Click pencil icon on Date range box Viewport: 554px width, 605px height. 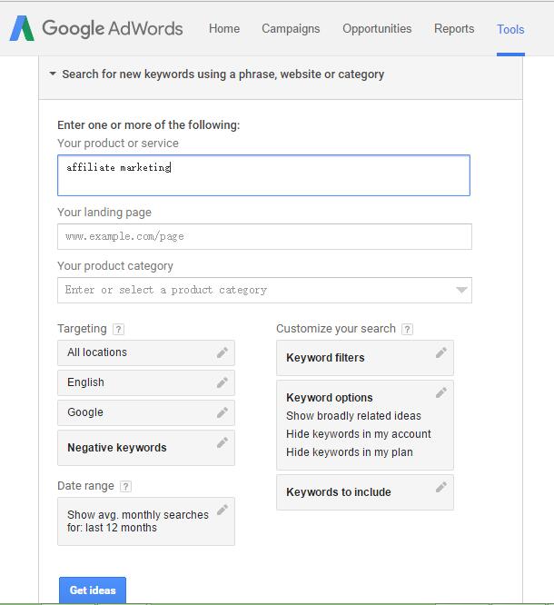pos(223,510)
